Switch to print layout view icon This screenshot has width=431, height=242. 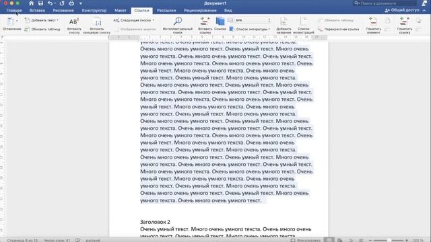tap(329, 240)
